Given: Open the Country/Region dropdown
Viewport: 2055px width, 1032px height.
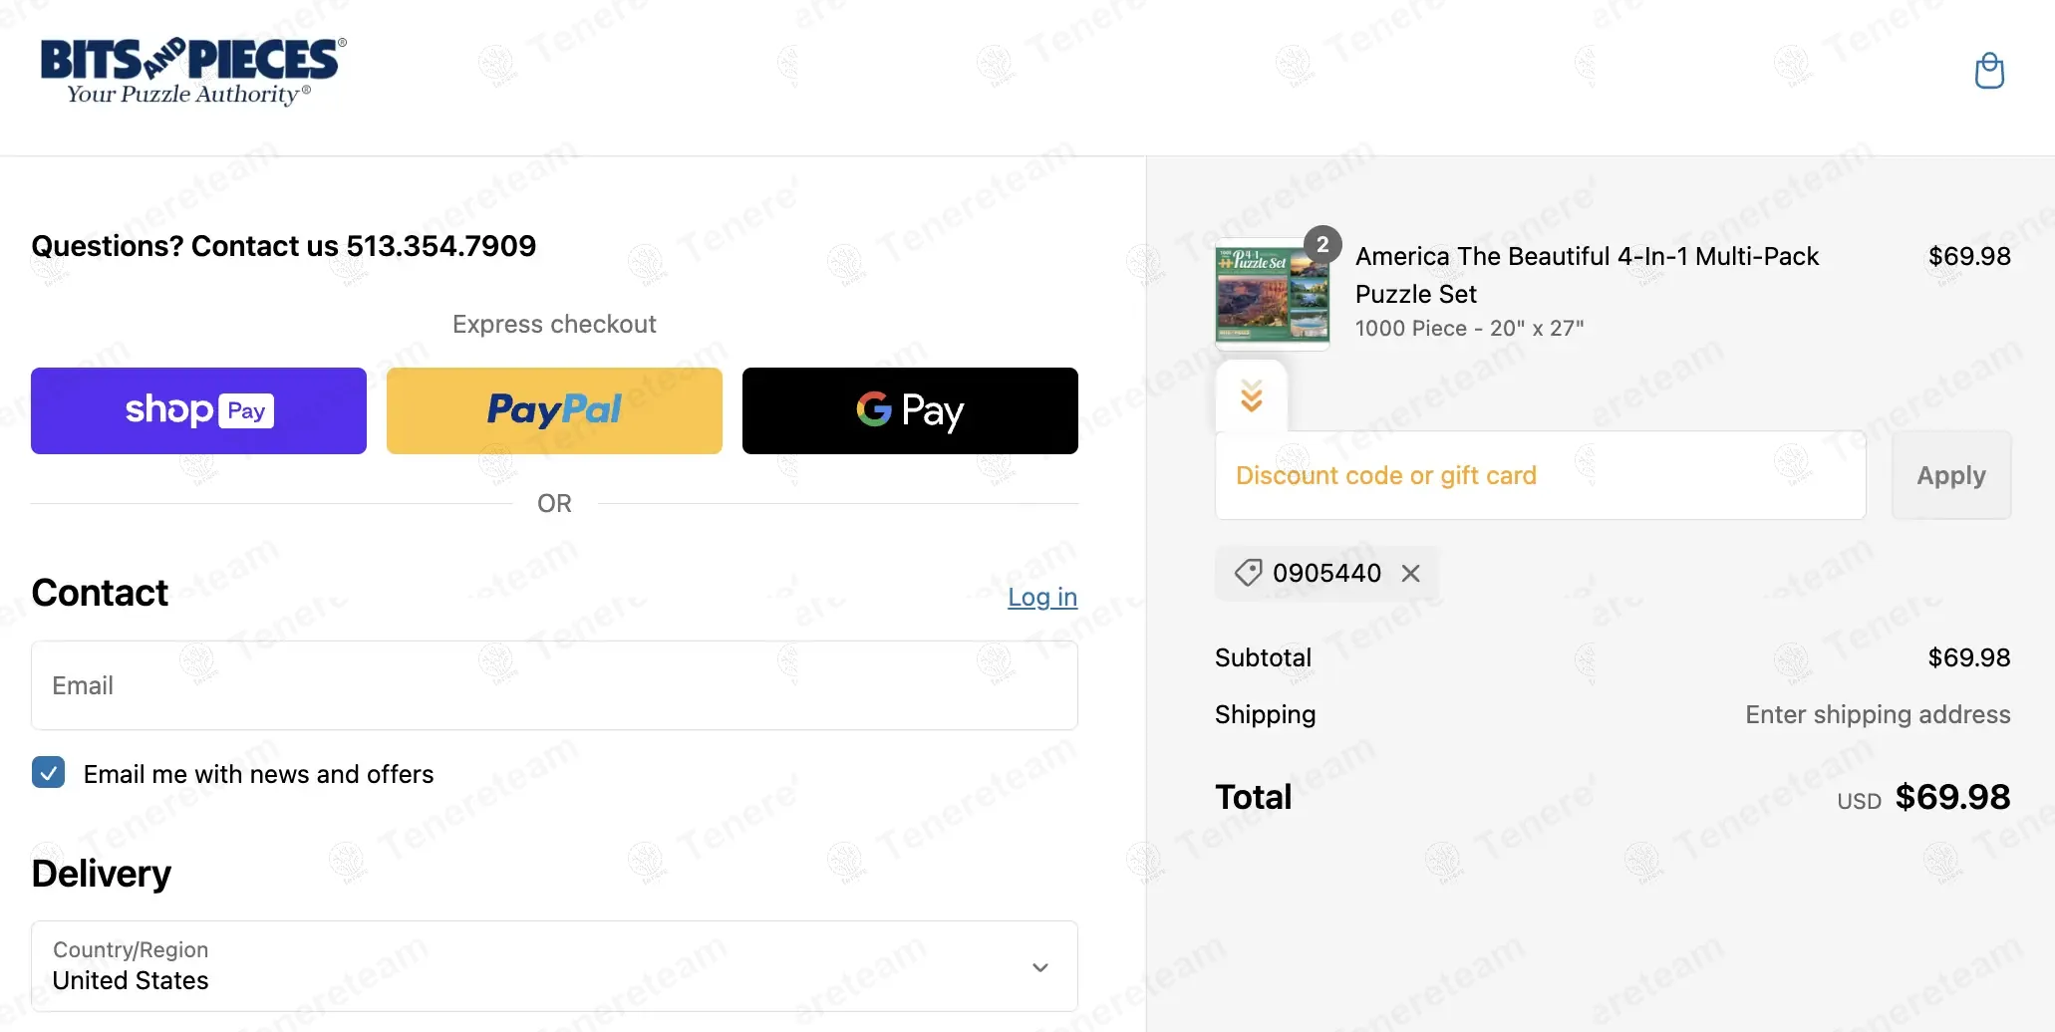Looking at the screenshot, I should click(554, 966).
